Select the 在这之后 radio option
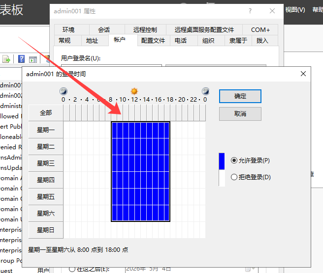 [x=72, y=269]
